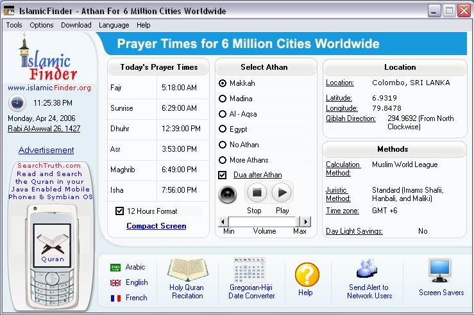
Task: Open the Download menu
Action: click(76, 25)
